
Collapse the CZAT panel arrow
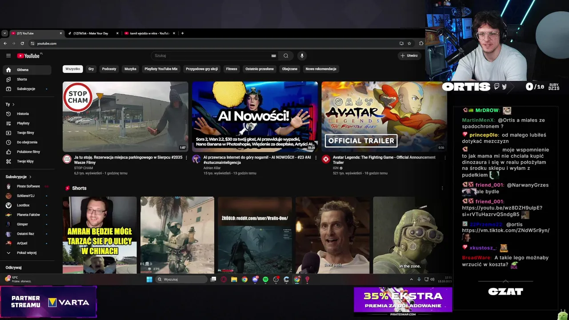click(505, 281)
